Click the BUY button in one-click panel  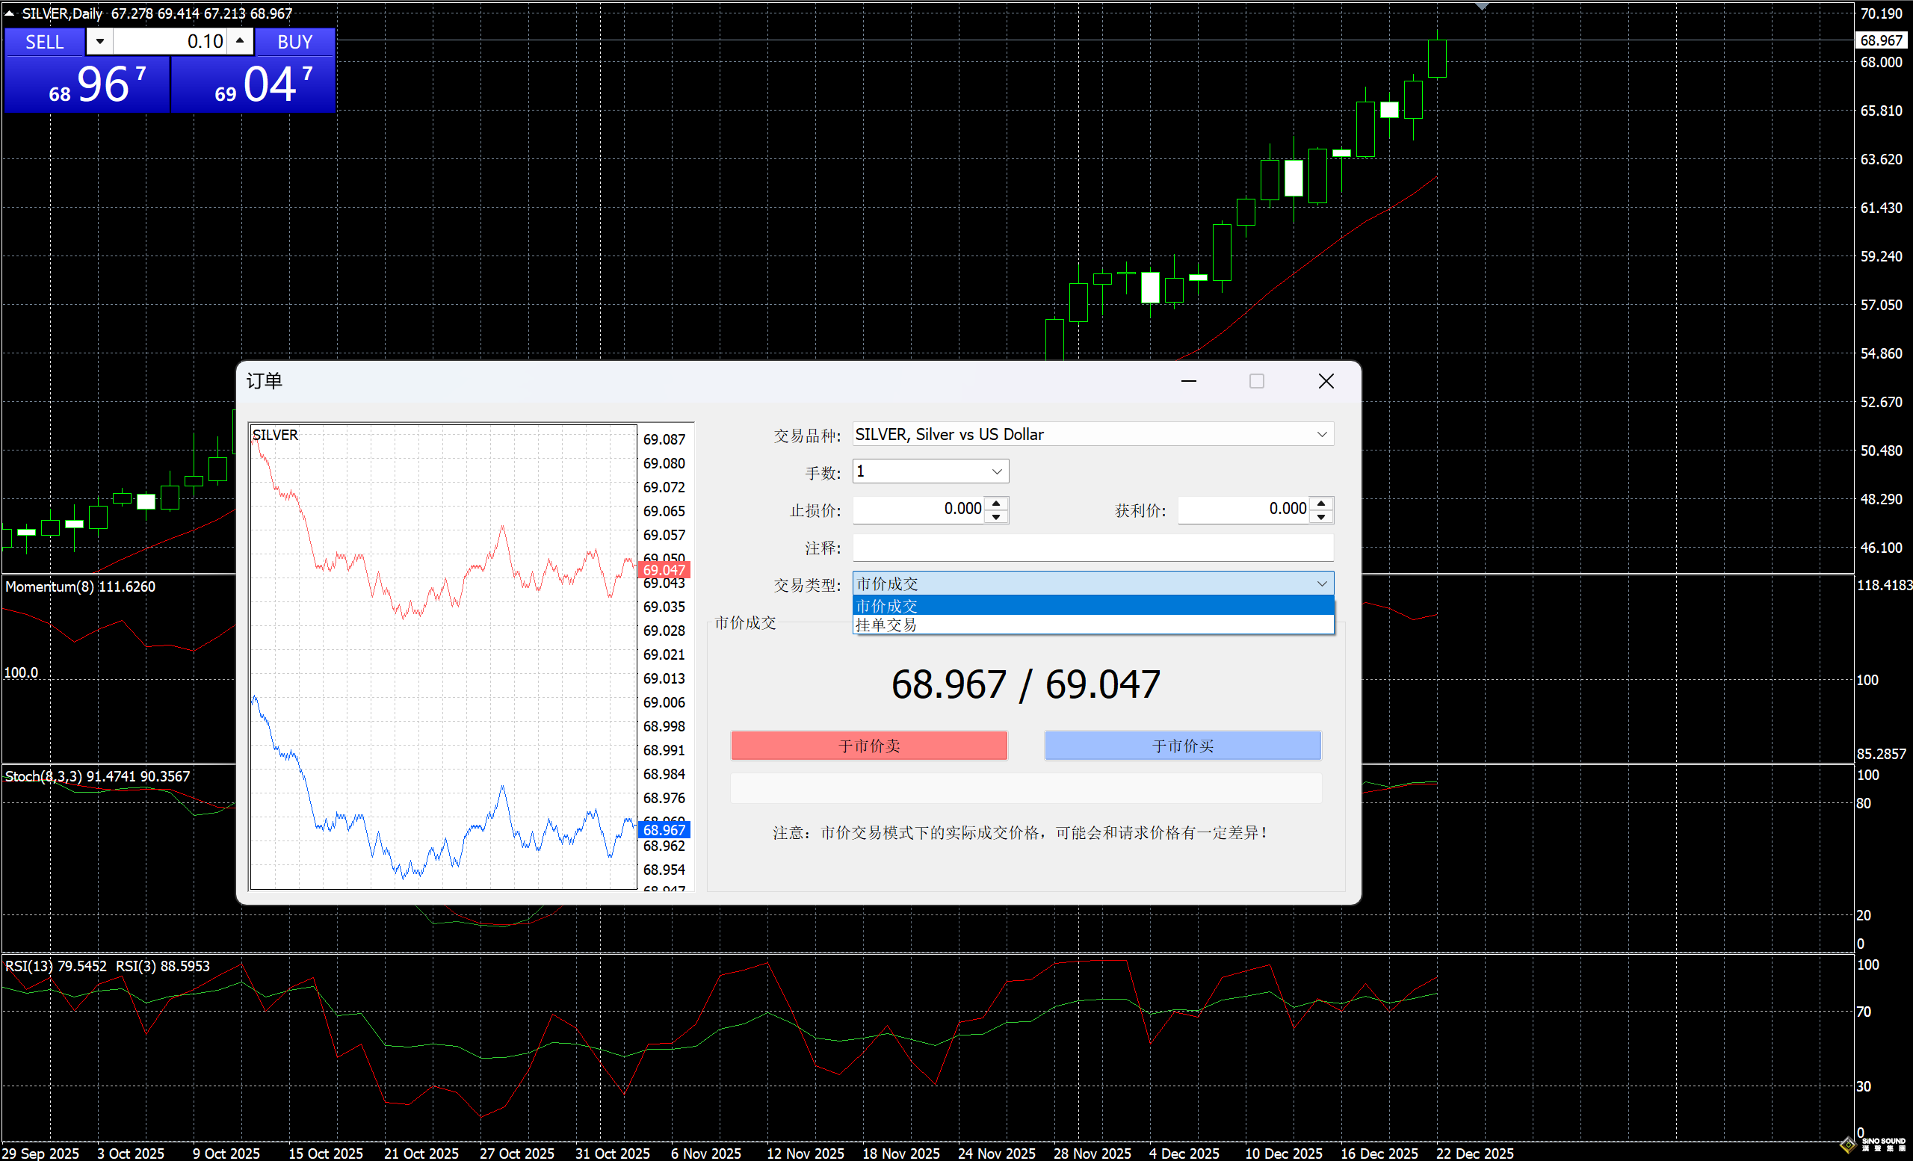click(295, 42)
